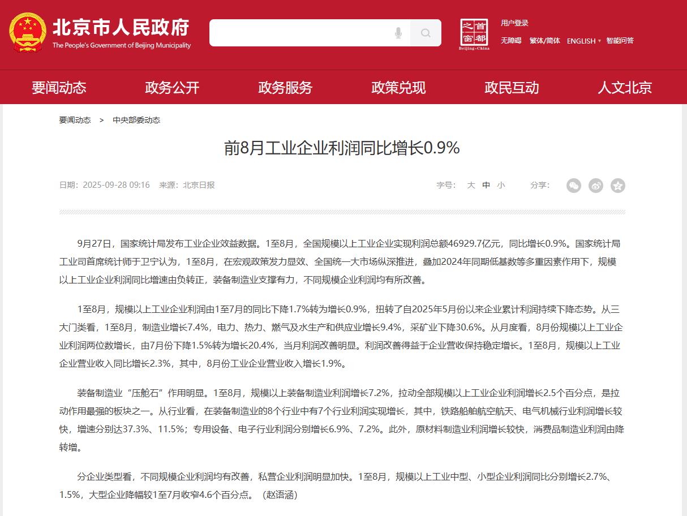Set font size to small (小)

(x=501, y=185)
